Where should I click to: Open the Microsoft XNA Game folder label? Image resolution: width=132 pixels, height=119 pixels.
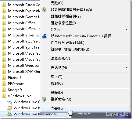[24, 72]
